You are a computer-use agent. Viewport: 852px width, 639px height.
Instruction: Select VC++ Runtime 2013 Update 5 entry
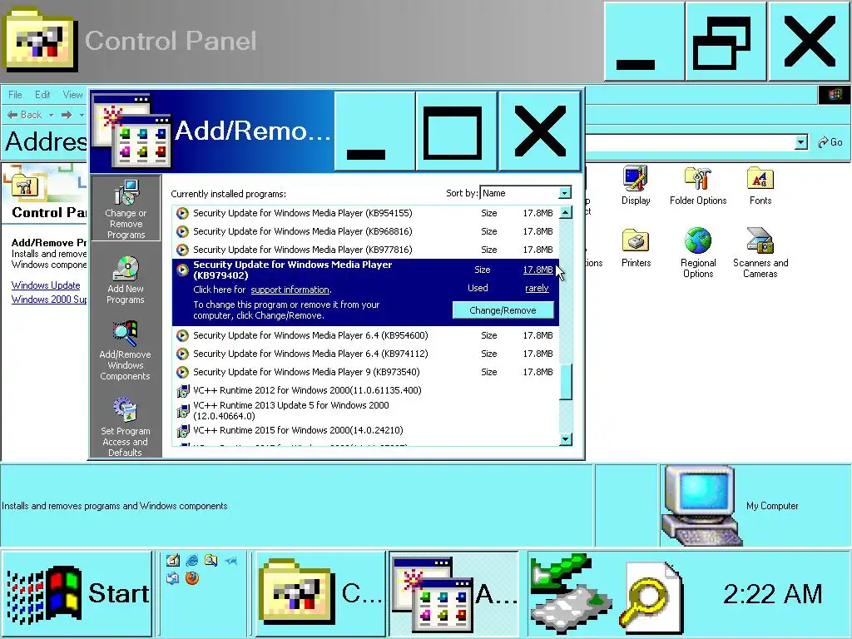click(365, 411)
